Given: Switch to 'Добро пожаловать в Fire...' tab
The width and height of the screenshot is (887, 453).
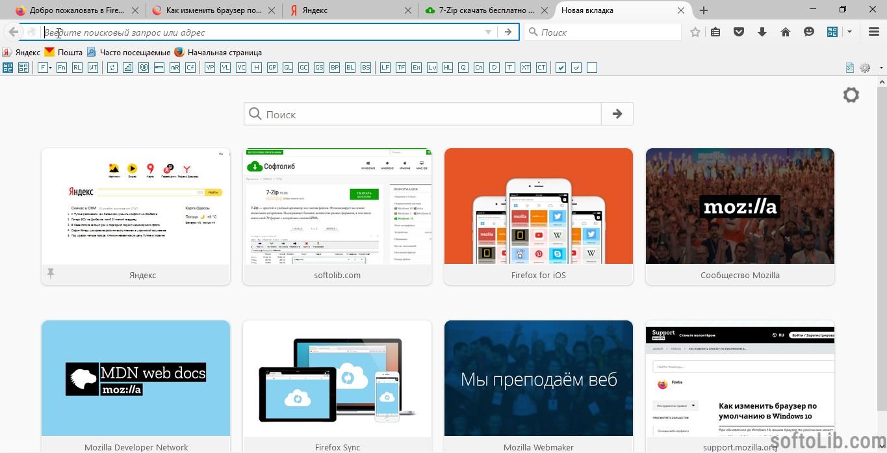Looking at the screenshot, I should pyautogui.click(x=78, y=10).
